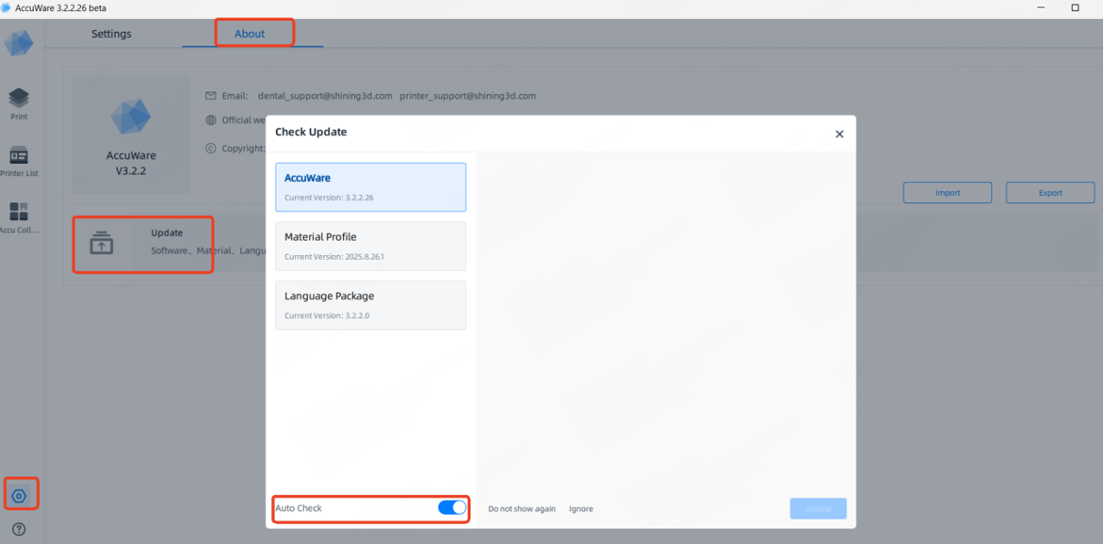Click the Update upload icon
1104x544 pixels.
click(102, 243)
